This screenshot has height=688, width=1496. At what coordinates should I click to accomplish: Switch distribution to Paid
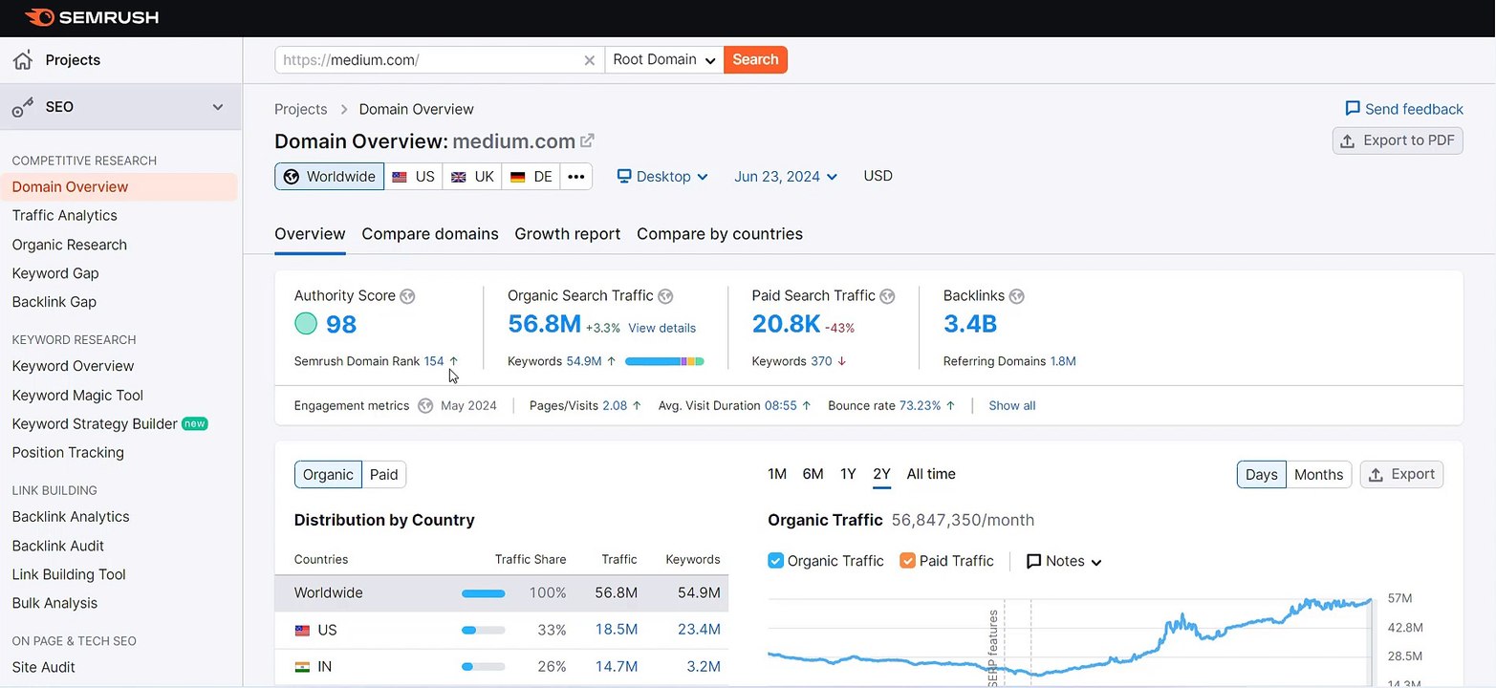click(x=384, y=475)
